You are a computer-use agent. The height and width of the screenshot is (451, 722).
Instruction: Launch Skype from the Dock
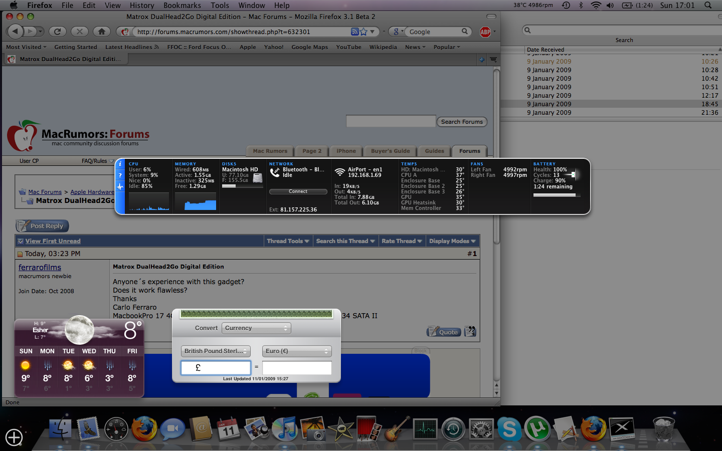tap(509, 429)
